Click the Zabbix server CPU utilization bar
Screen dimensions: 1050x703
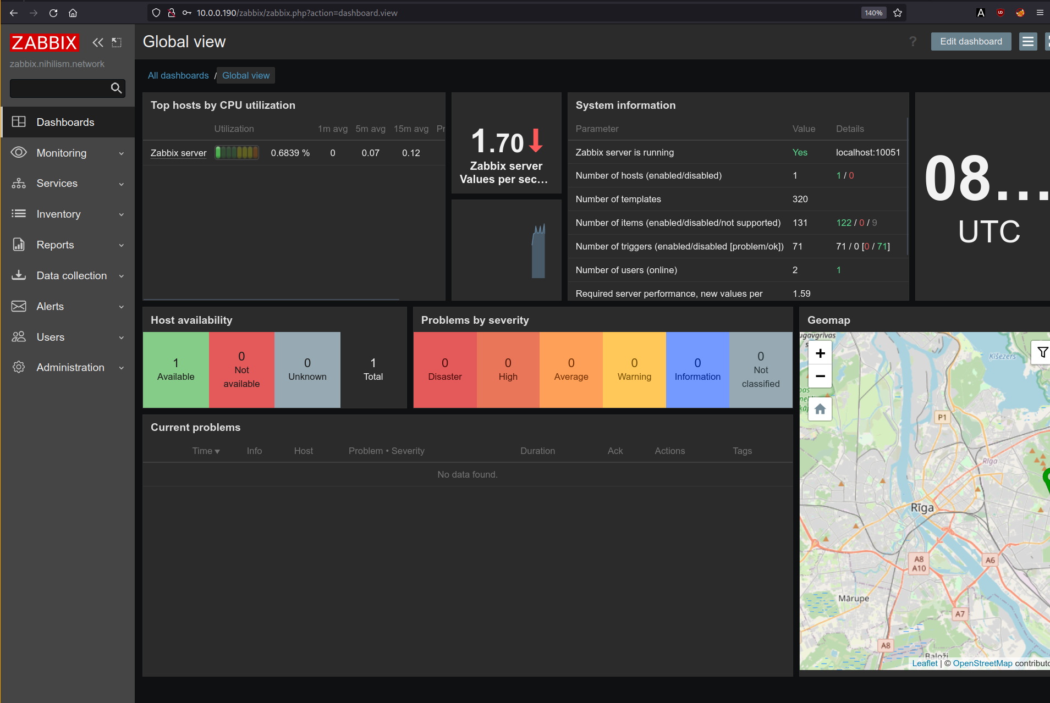coord(237,152)
